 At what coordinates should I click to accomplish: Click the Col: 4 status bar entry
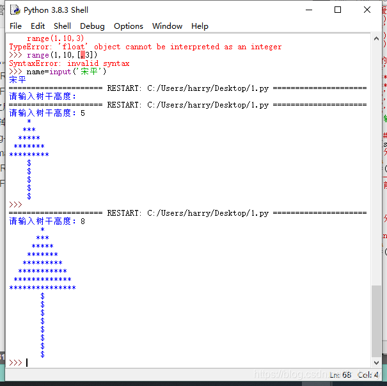pos(368,375)
